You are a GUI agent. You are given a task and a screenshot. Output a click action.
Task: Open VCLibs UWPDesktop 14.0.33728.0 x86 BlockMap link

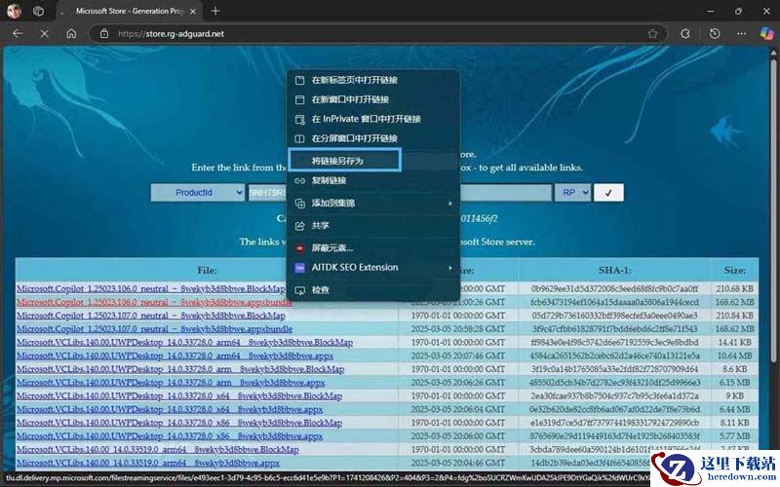tap(179, 423)
